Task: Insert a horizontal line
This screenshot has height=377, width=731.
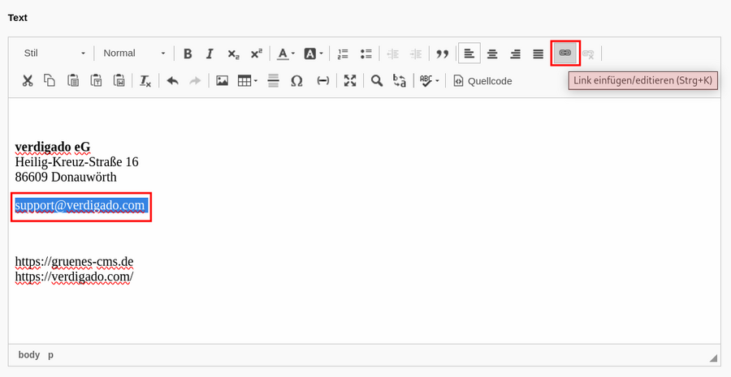Action: (273, 80)
